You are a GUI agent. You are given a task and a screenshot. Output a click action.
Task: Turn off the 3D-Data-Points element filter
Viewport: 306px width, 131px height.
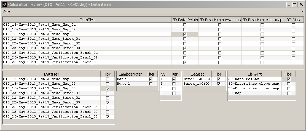[x=289, y=79]
